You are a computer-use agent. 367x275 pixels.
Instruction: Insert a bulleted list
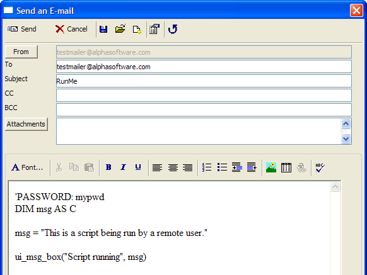222,167
